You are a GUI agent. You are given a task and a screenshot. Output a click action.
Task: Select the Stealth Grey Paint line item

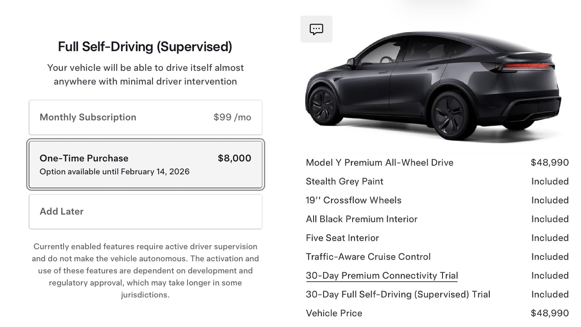point(345,182)
